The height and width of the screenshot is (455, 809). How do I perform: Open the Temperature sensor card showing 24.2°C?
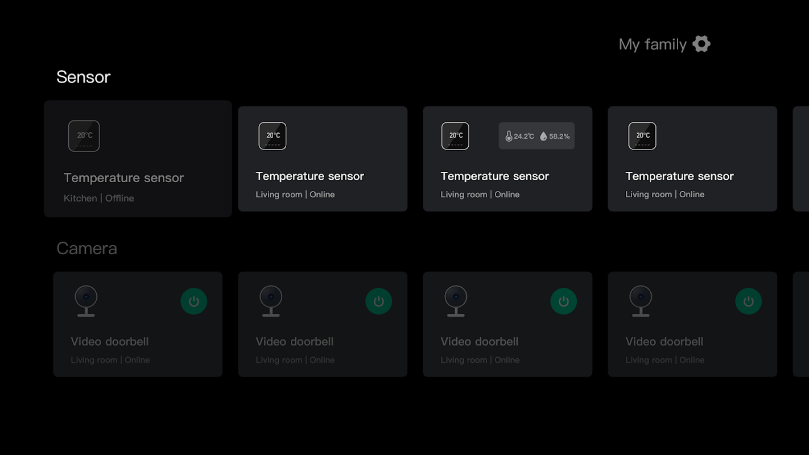click(x=507, y=159)
